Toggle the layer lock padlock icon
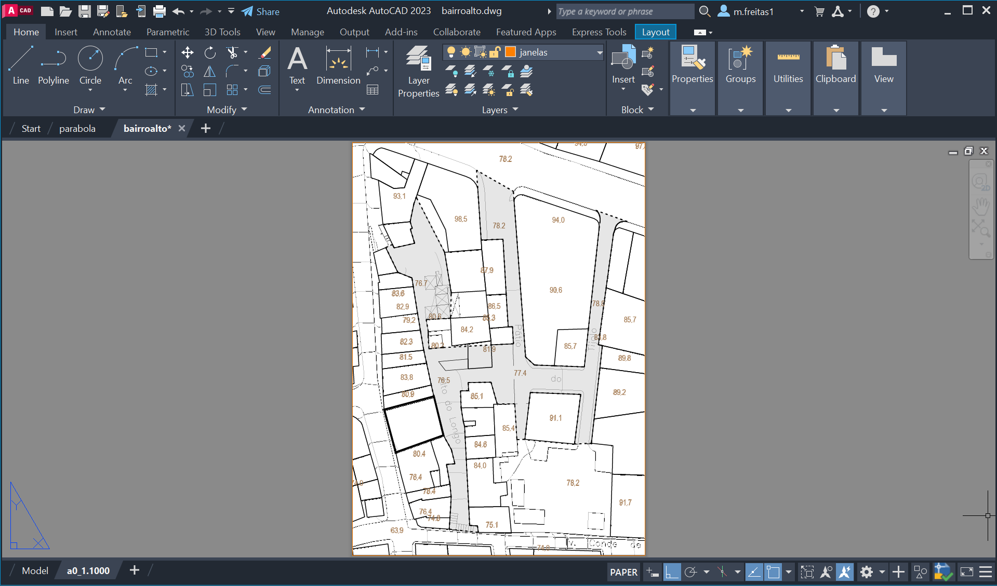Viewport: 997px width, 586px height. point(495,52)
